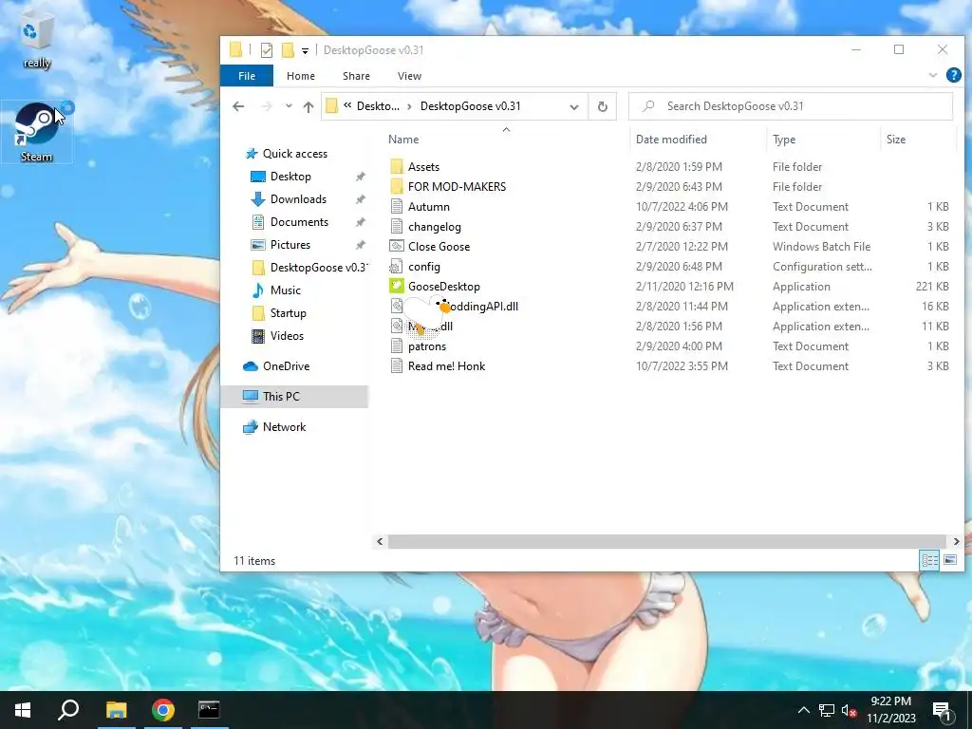Image resolution: width=972 pixels, height=729 pixels.
Task: Open the File ribbon menu
Action: click(x=247, y=76)
